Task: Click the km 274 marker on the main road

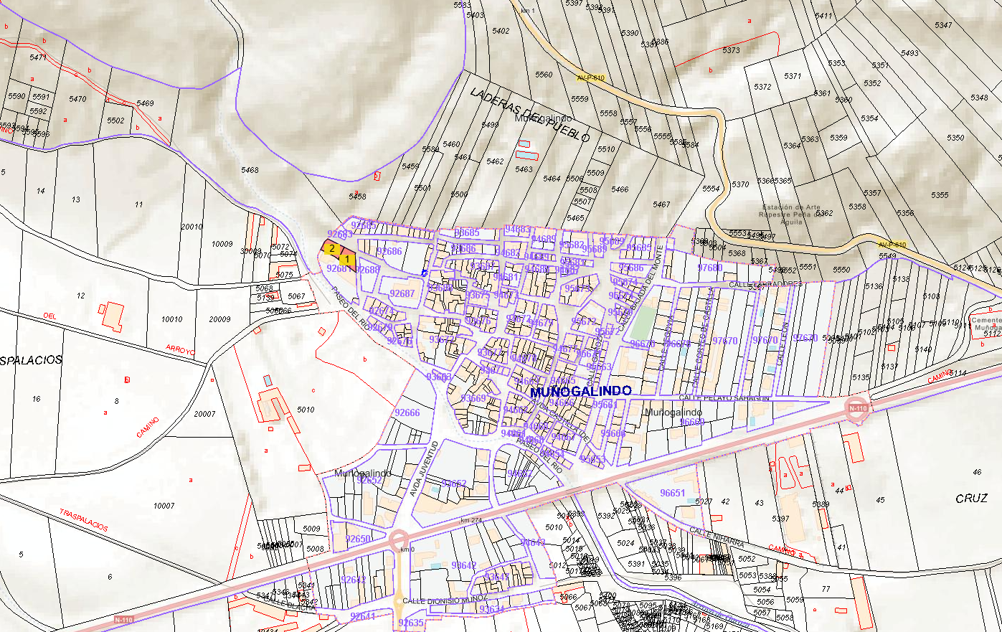Action: click(x=471, y=520)
